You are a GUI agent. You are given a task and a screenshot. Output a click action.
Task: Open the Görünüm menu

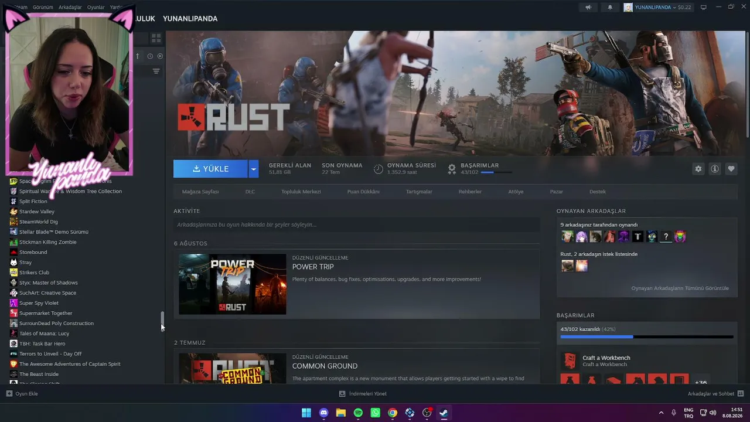(42, 8)
